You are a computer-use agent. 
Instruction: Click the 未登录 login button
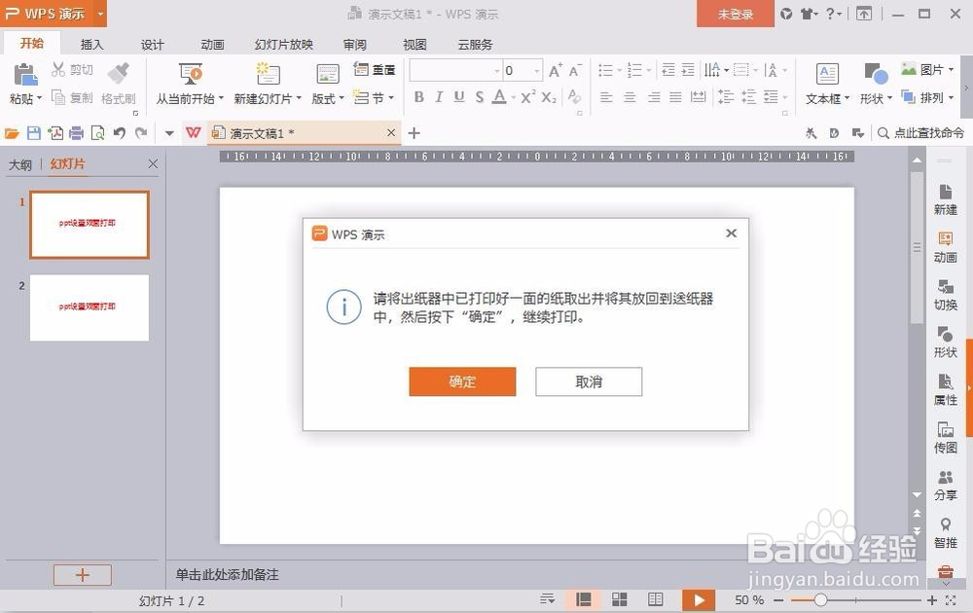click(736, 14)
